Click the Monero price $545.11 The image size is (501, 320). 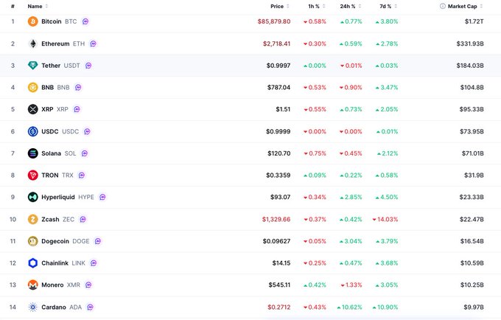279,285
